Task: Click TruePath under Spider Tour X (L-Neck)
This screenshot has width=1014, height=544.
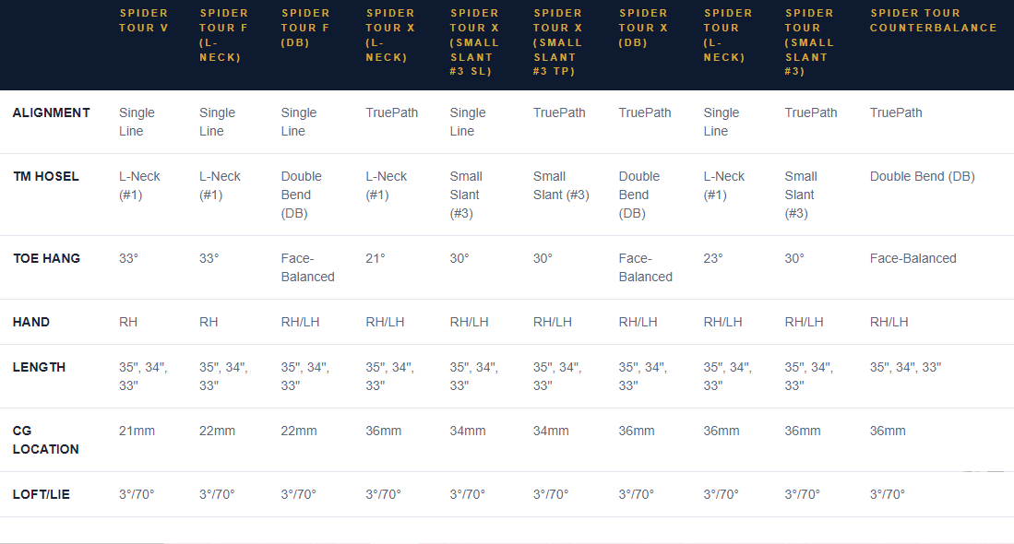Action: tap(391, 112)
